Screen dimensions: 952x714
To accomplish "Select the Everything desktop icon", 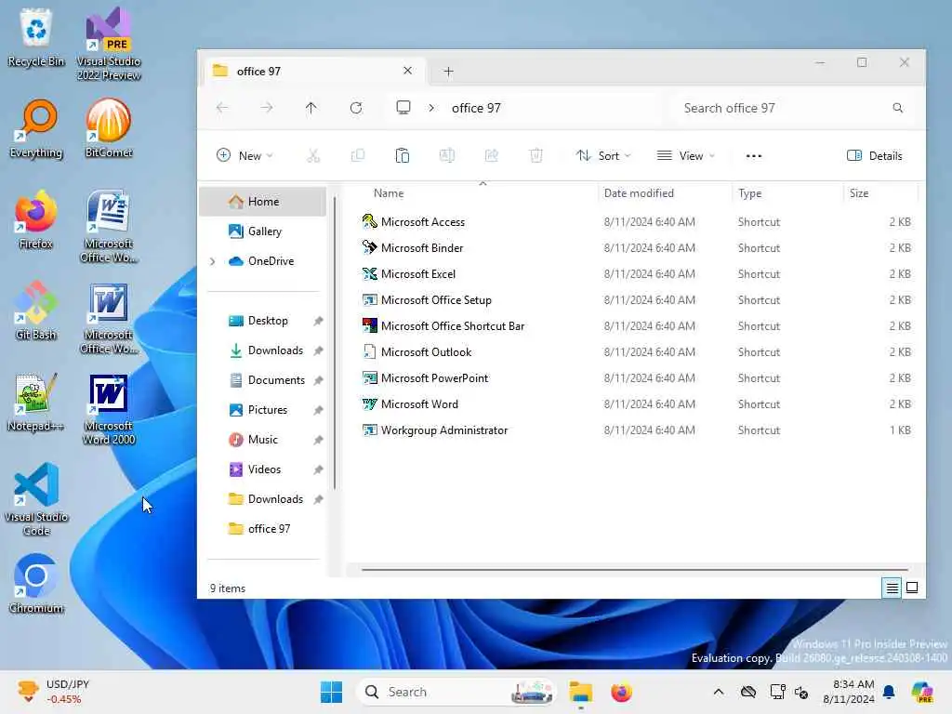I will pyautogui.click(x=36, y=128).
